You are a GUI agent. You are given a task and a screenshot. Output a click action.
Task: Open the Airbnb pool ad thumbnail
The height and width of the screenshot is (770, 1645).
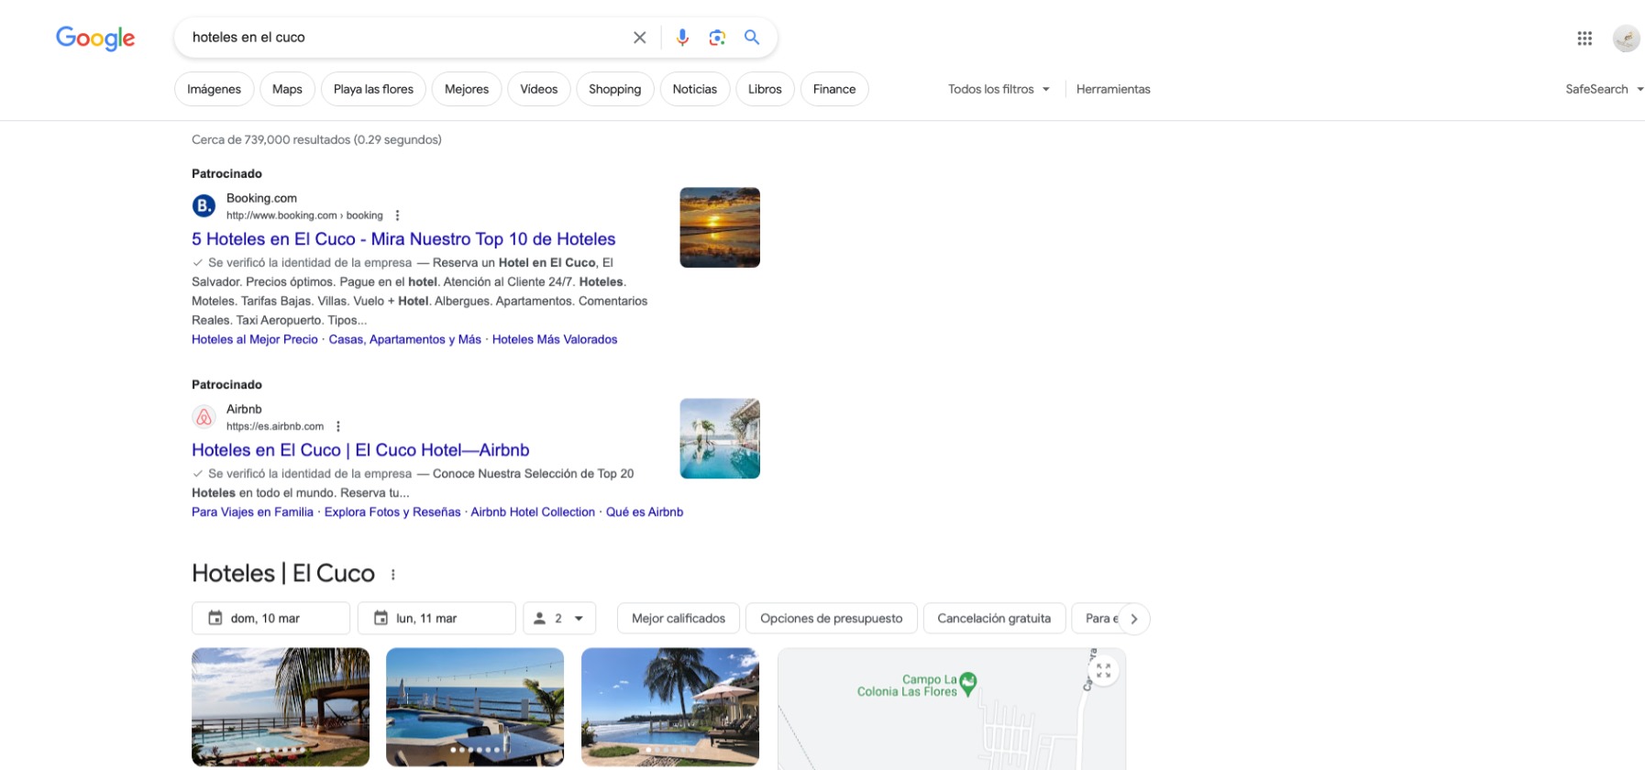coord(720,438)
